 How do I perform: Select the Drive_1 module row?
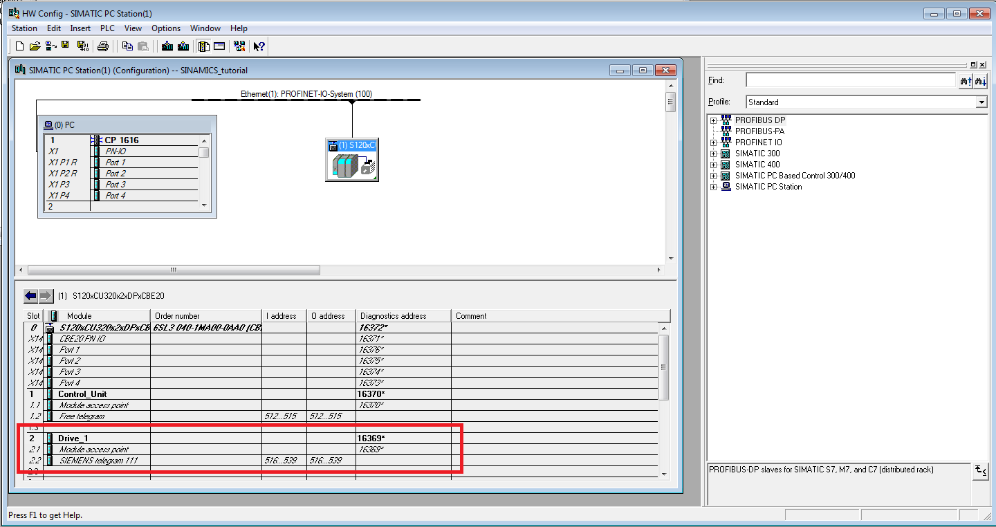342,438
